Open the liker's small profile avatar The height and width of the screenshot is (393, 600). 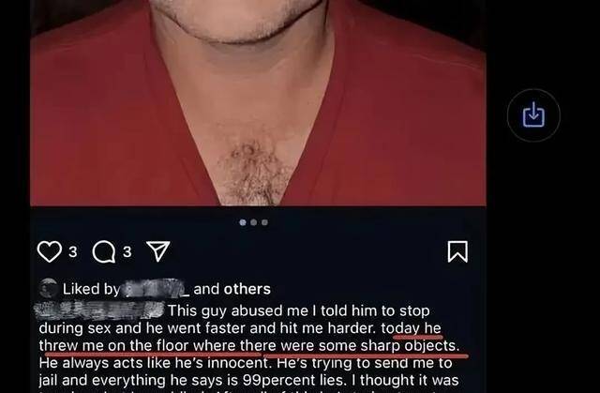pos(49,289)
